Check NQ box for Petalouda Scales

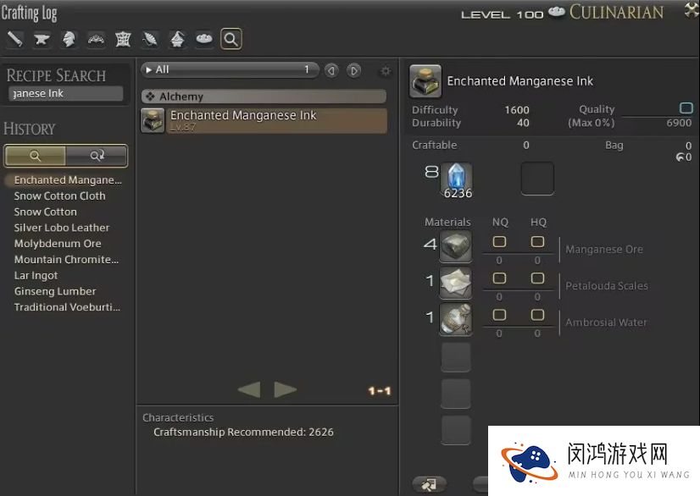point(499,278)
